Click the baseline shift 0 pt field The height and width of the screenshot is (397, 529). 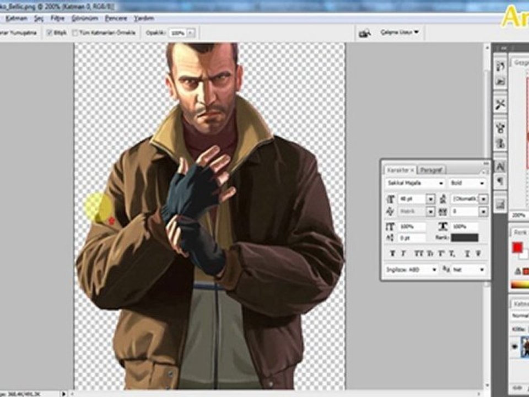(x=412, y=238)
